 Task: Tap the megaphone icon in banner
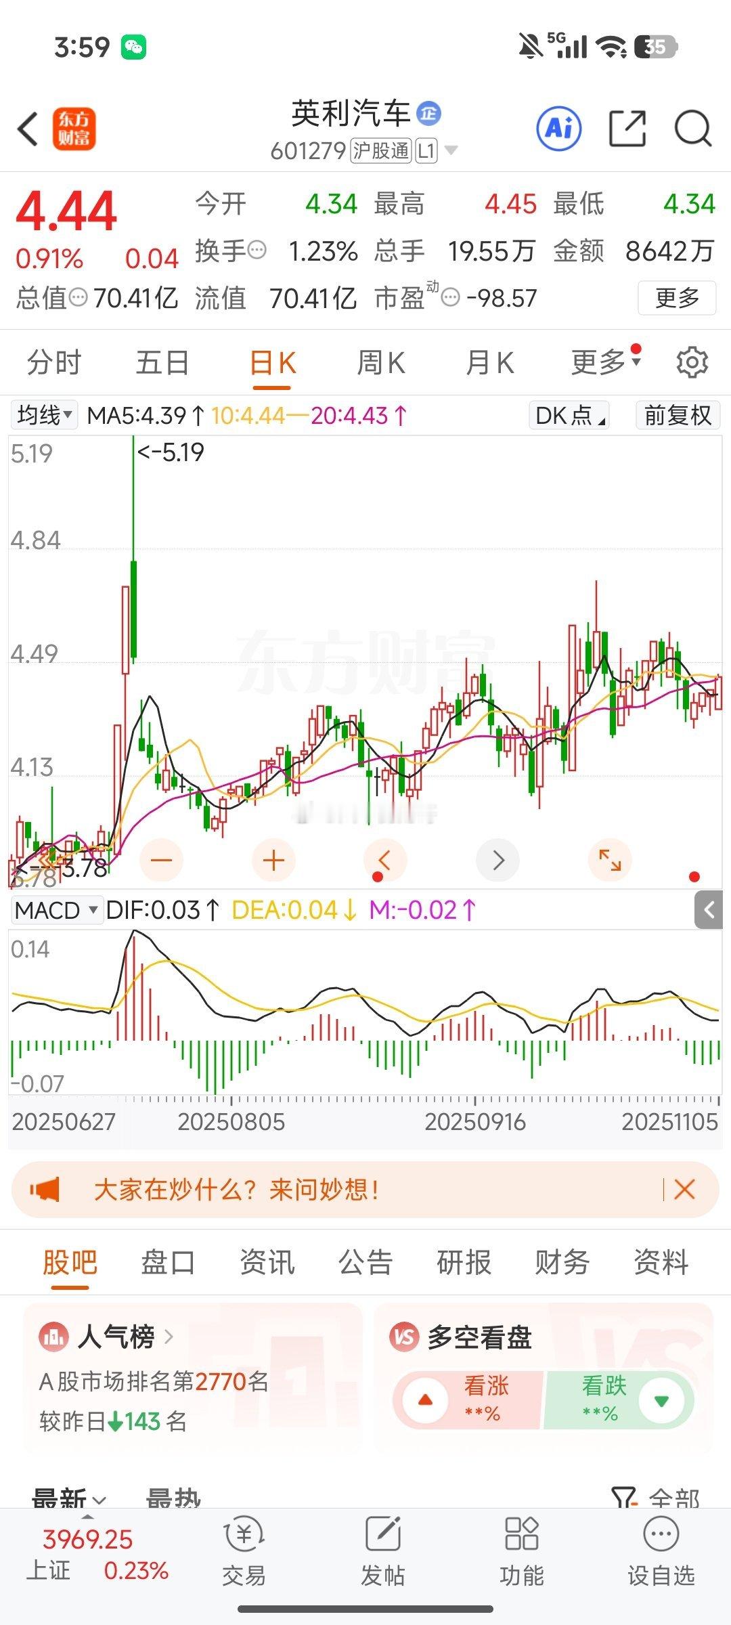pos(45,1190)
